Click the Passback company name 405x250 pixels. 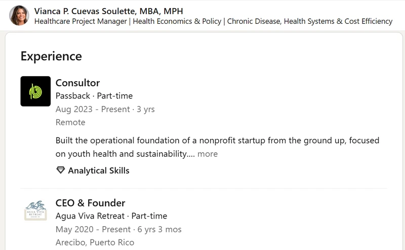(73, 96)
